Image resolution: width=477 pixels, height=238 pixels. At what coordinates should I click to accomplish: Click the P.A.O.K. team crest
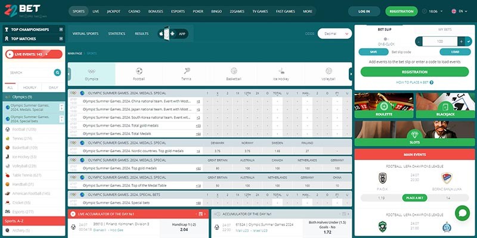[x=382, y=178]
